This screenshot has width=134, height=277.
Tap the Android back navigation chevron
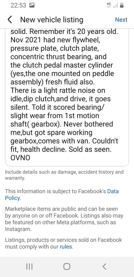pos(104,266)
